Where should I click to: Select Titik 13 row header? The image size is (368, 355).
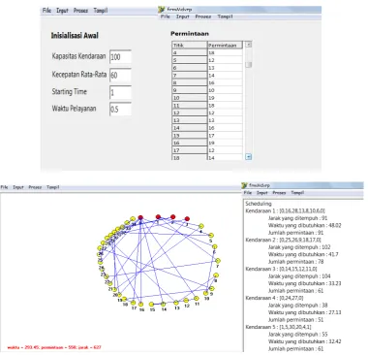click(190, 120)
